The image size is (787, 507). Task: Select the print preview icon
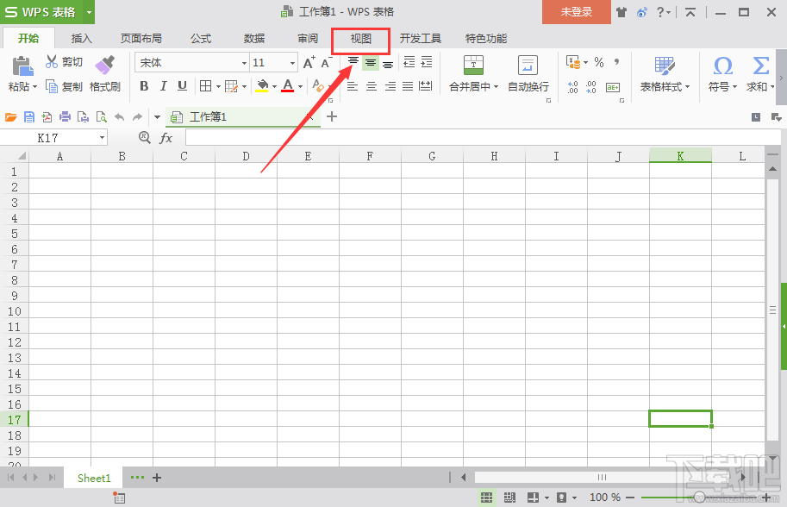point(101,116)
